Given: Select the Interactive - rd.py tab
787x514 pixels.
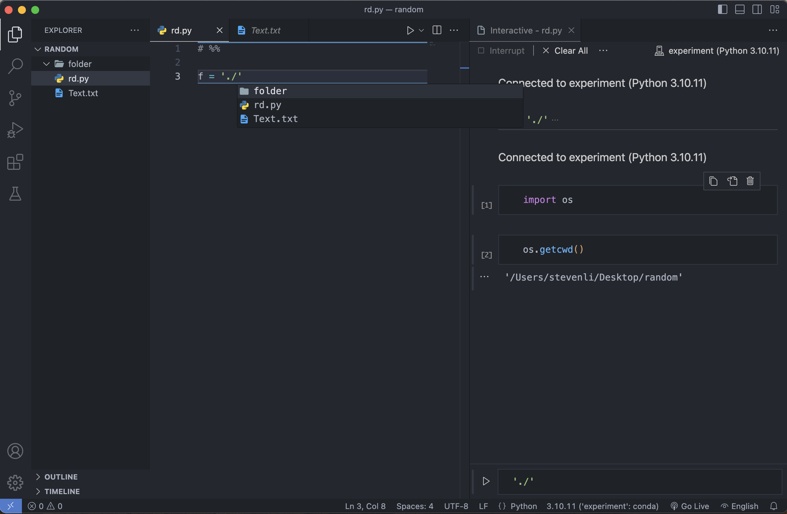Looking at the screenshot, I should 526,31.
